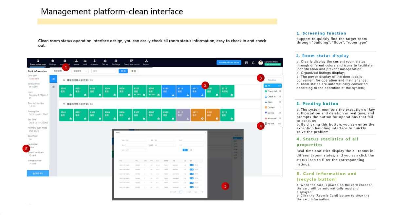Viewport: 393px width, 218px height.
Task: Filter rooms by Empty net status
Action: pyautogui.click(x=272, y=91)
